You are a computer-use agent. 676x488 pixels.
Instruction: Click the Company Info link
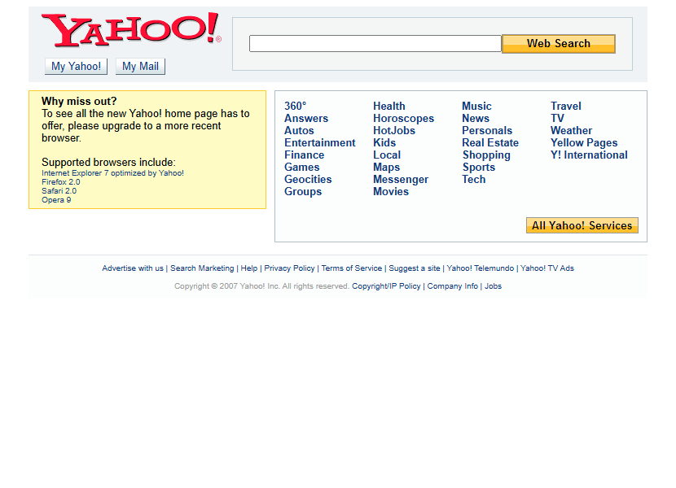453,286
